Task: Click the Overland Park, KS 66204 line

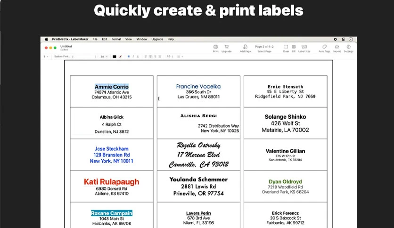Action: tap(285, 192)
